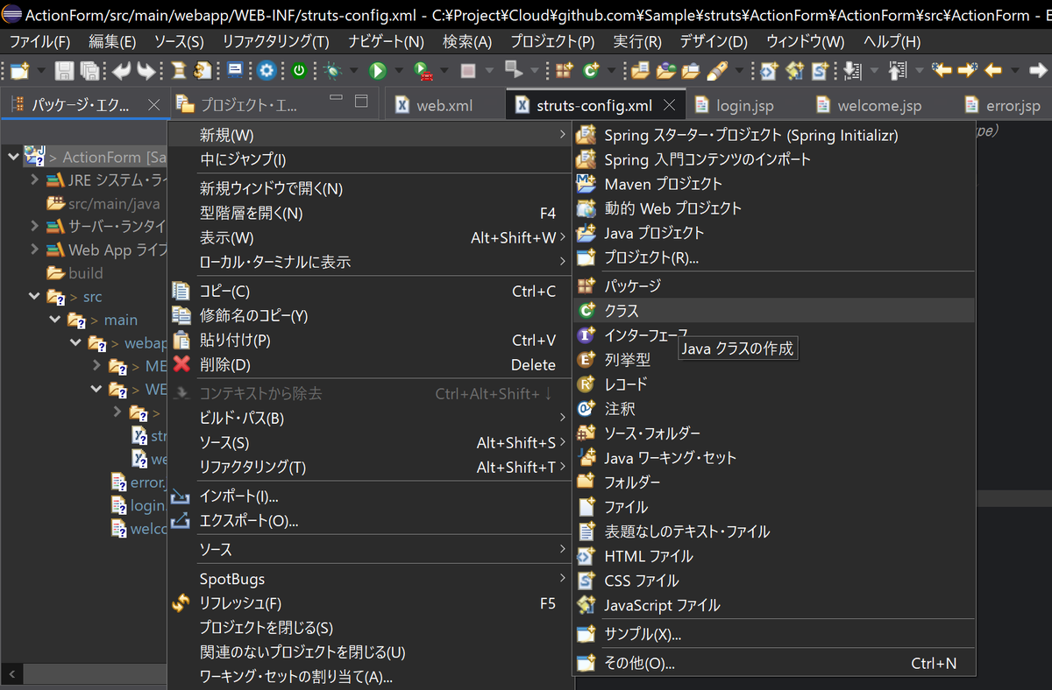The width and height of the screenshot is (1052, 690).
Task: Expand the サーバー・ランタイム tree node
Action: (x=34, y=227)
